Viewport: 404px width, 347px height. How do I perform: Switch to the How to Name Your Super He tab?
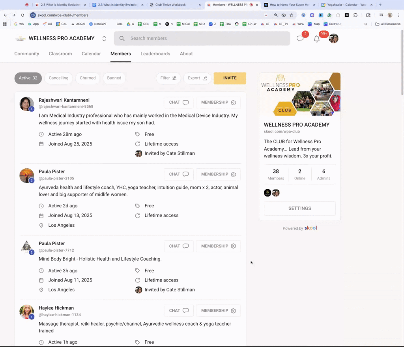click(x=290, y=5)
